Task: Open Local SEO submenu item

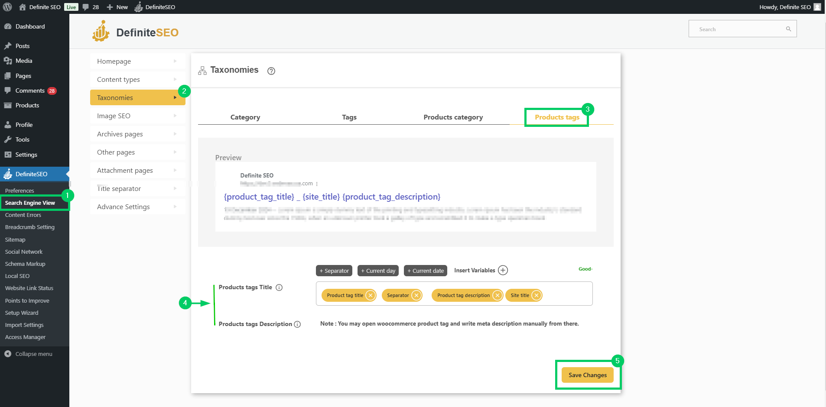Action: click(17, 276)
